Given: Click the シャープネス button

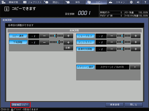Looking at the screenshot, I should [86, 36].
